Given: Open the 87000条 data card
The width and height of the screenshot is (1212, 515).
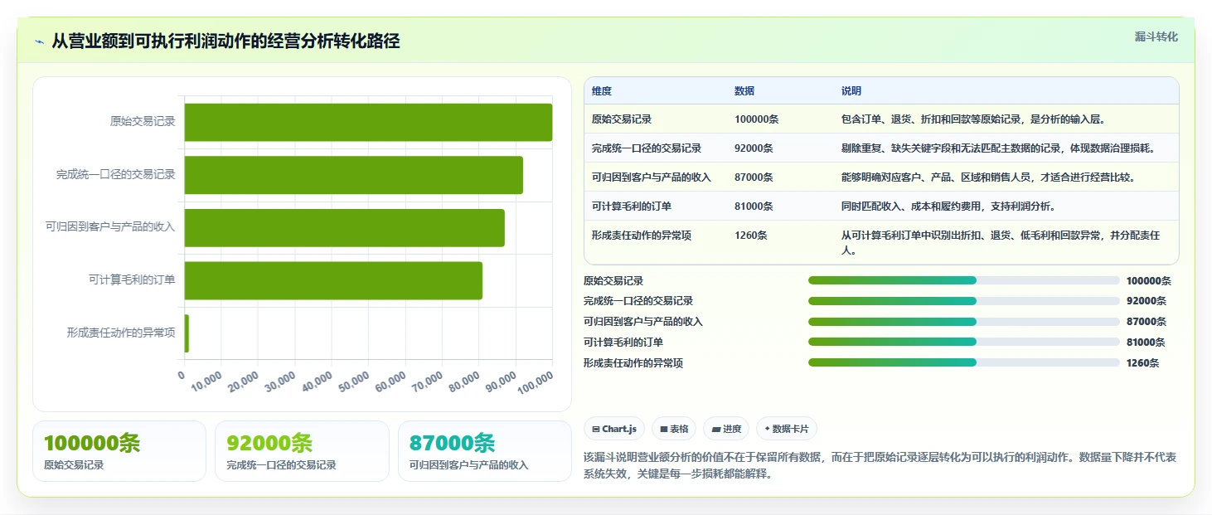Looking at the screenshot, I should click(485, 451).
